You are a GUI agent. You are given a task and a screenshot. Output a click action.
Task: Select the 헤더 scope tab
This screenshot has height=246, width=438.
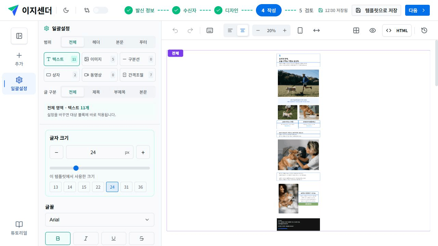click(x=96, y=42)
